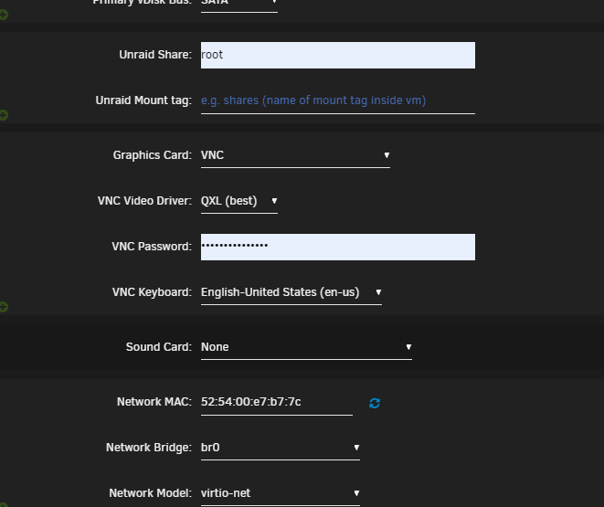Add another Unraid share plus icon
Screen dimensions: 604x507
4,115
